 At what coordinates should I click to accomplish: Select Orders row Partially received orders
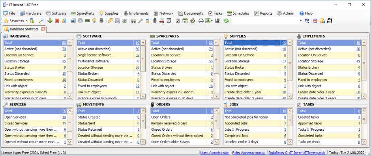click(182, 123)
